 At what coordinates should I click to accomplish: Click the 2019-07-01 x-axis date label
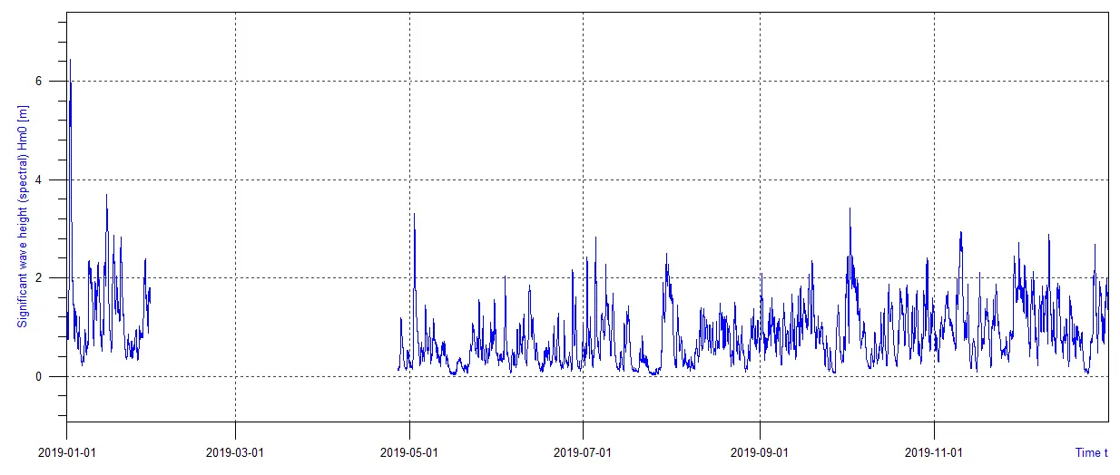point(583,452)
